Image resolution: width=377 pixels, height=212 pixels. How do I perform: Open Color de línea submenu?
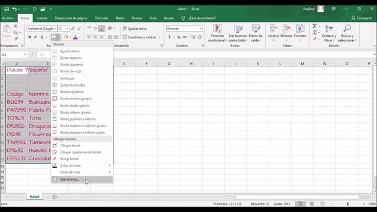coord(82,165)
